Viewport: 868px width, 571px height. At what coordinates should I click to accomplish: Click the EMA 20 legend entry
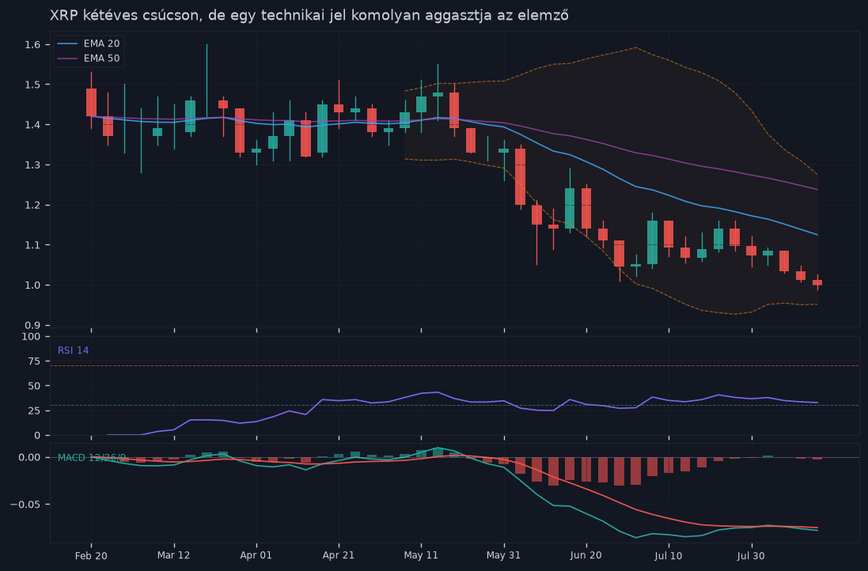(89, 43)
